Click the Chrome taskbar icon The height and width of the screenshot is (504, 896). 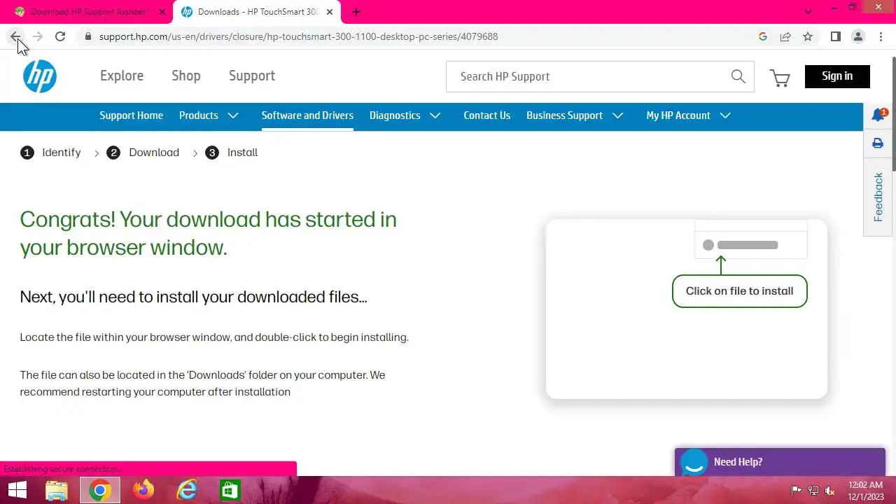[99, 490]
